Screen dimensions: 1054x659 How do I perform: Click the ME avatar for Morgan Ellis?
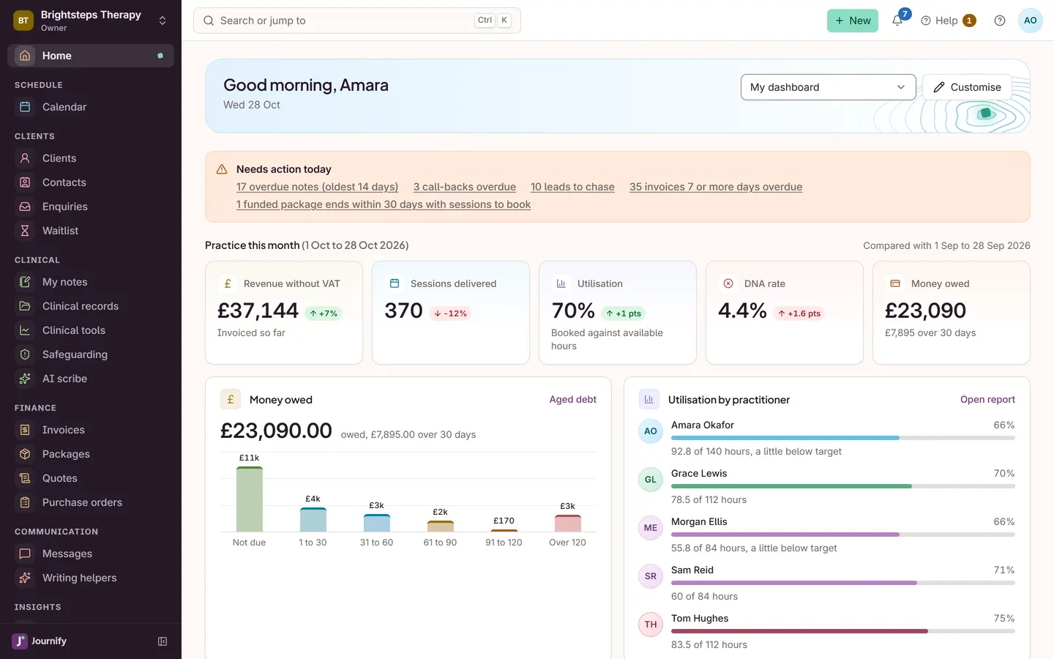(x=651, y=528)
